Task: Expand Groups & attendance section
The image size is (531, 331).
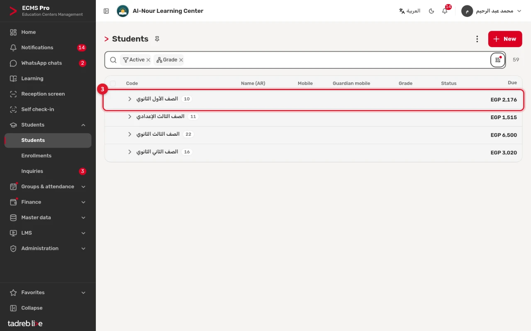Action: (48, 187)
